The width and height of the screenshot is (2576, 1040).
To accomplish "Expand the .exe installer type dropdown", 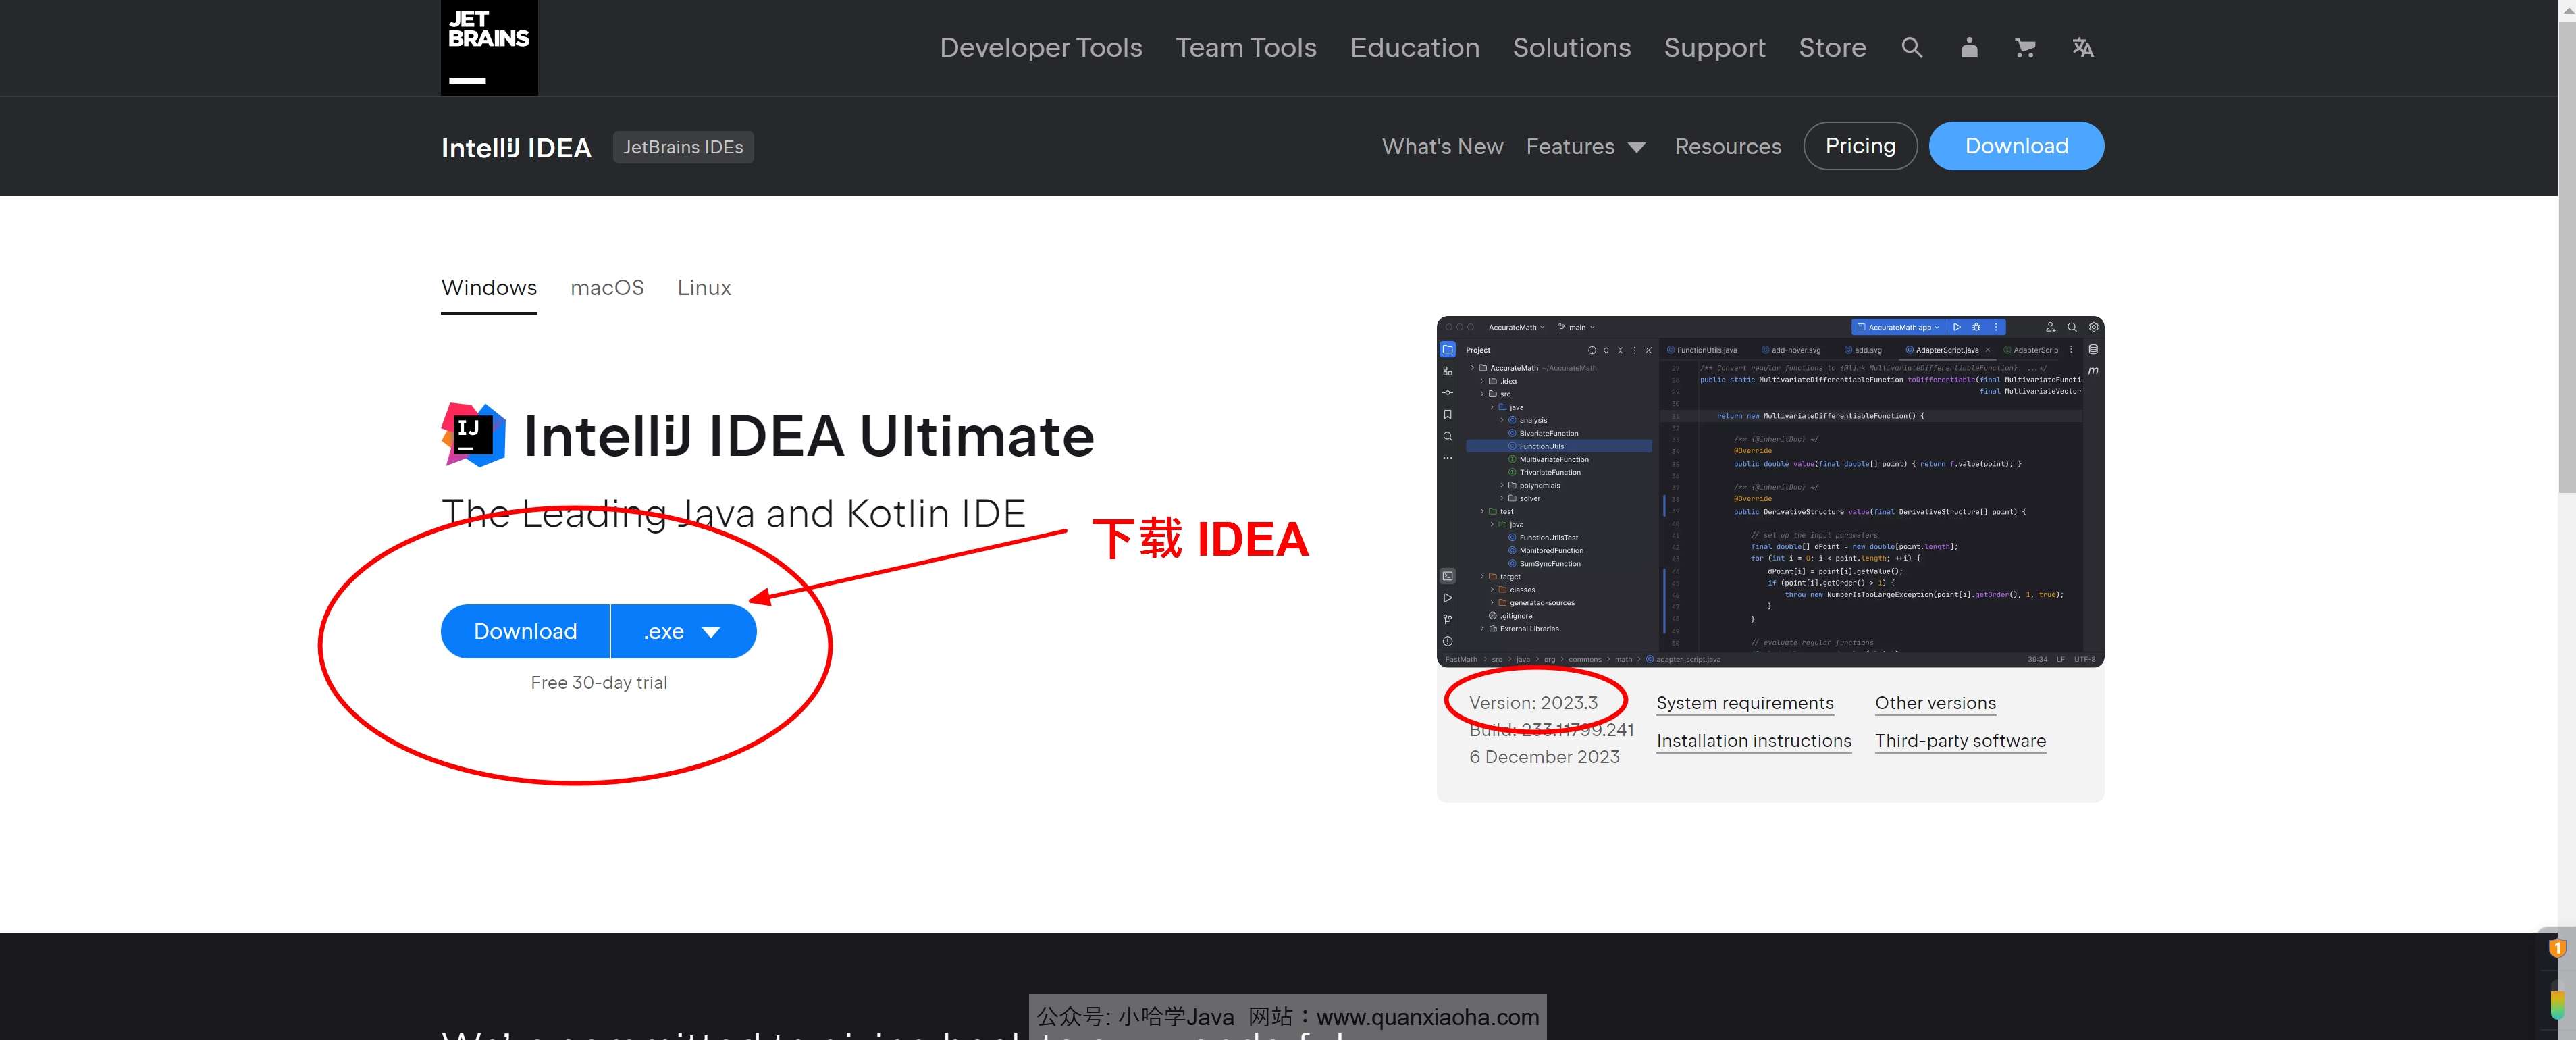I will (683, 631).
